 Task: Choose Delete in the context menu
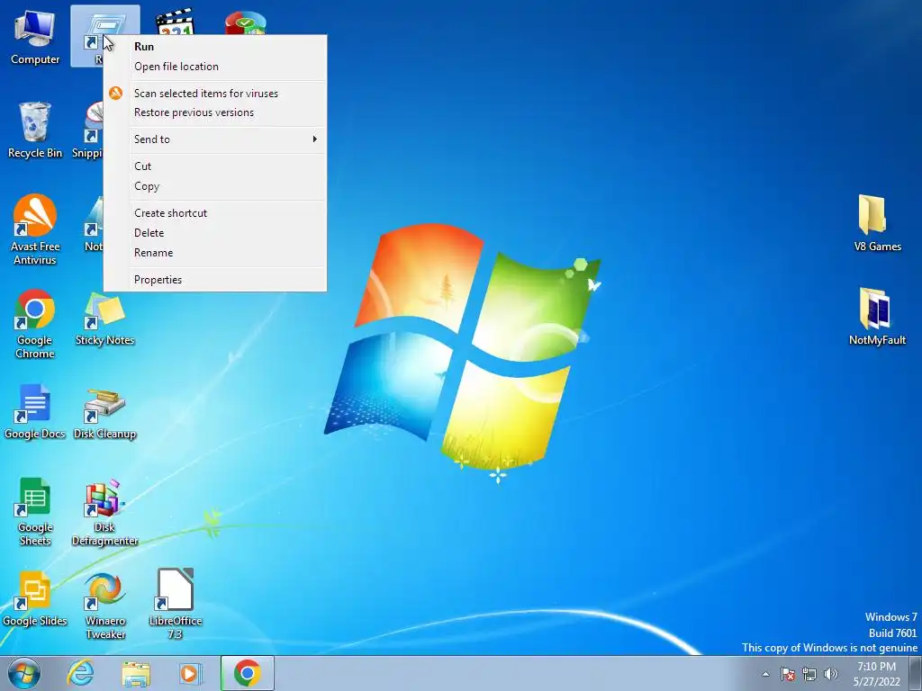215,233
